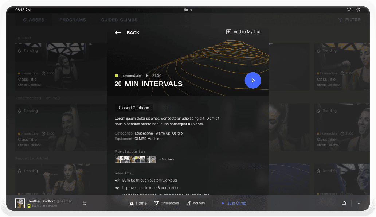Screen dimensions: 376x217
Task: Open notifications bell icon
Action: (344, 203)
